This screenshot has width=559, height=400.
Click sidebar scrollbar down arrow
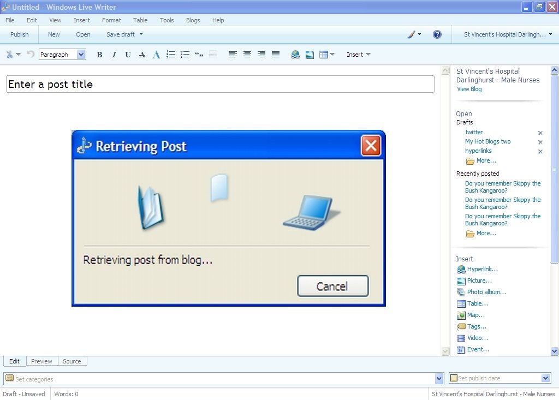tap(554, 351)
